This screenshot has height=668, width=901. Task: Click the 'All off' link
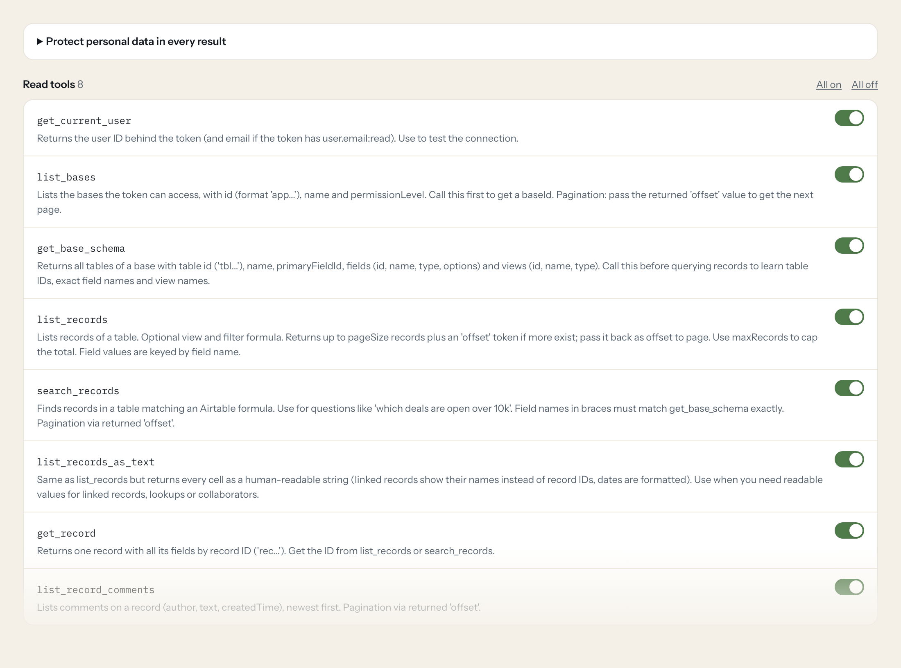pos(865,85)
